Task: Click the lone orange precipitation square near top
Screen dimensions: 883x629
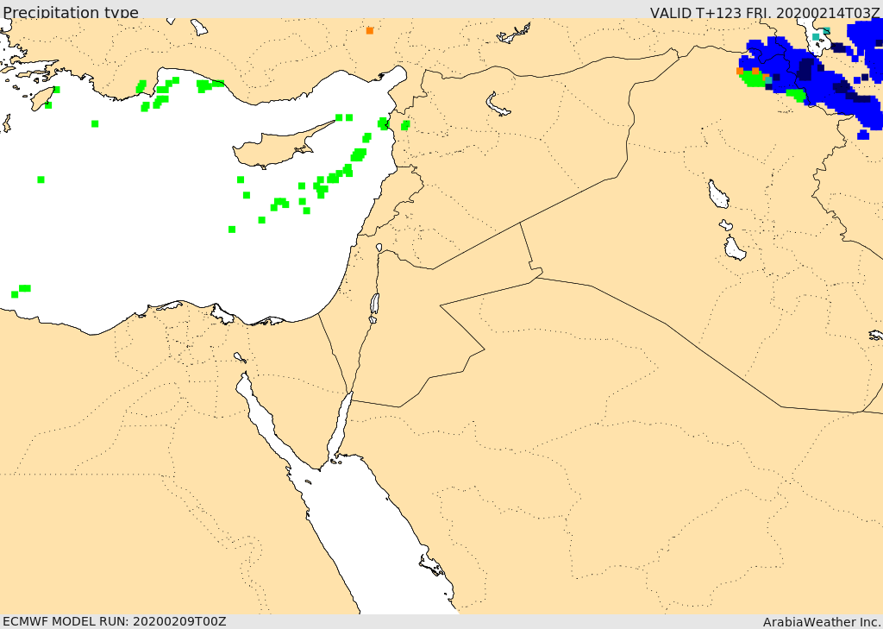Action: [369, 30]
